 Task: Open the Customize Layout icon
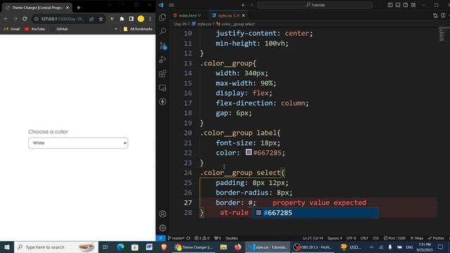point(413,5)
